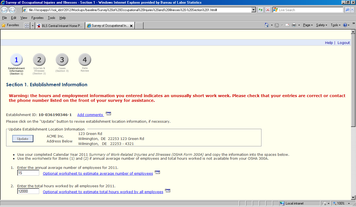Click the Add comments link
This screenshot has width=356, height=207.
coord(90,115)
